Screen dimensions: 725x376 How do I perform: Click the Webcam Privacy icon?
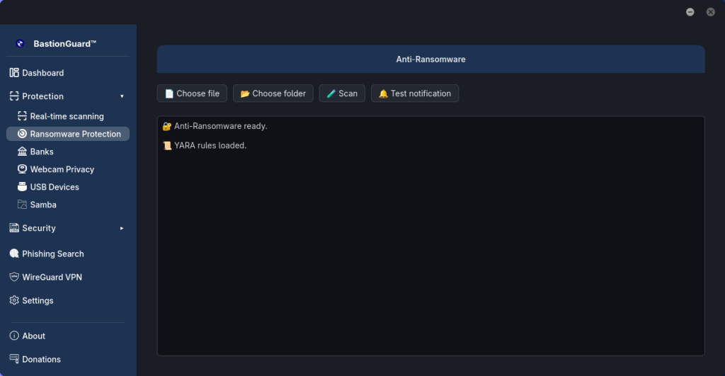click(22, 169)
